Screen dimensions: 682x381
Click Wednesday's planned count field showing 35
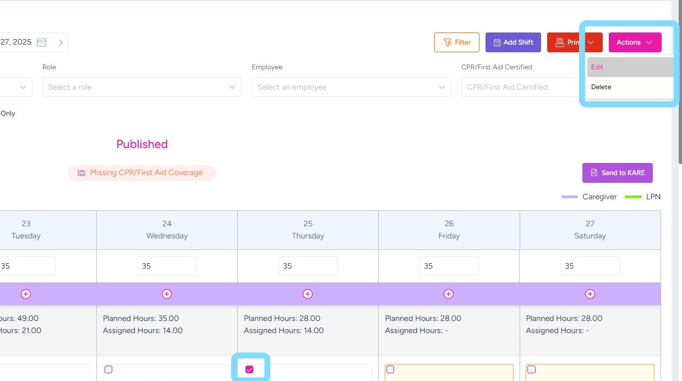click(167, 266)
